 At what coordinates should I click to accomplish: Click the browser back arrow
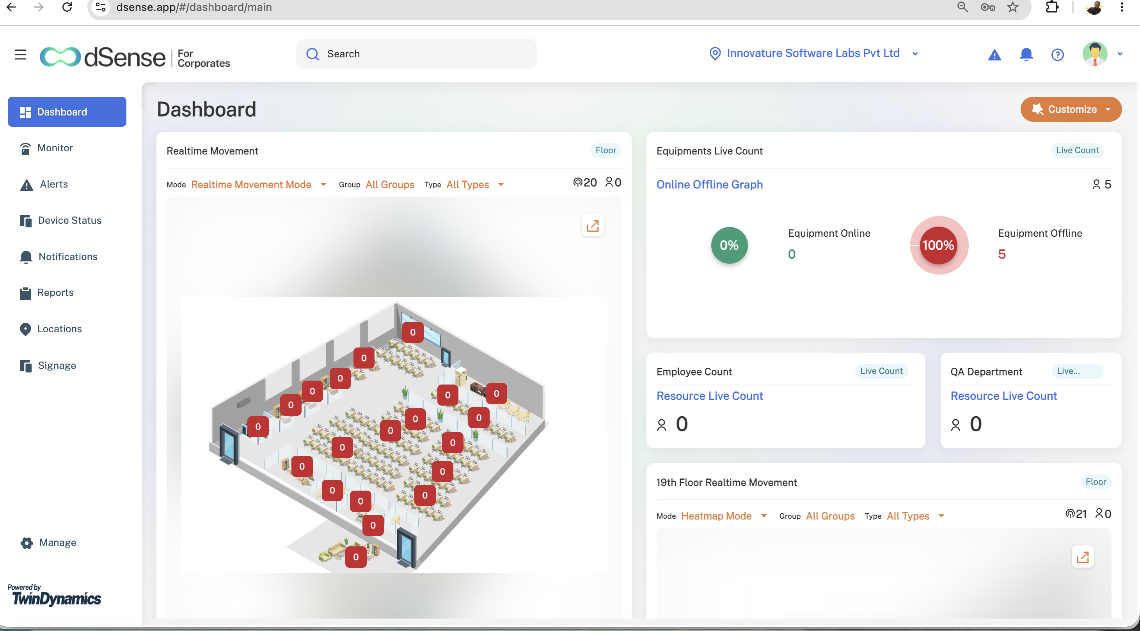pyautogui.click(x=11, y=7)
